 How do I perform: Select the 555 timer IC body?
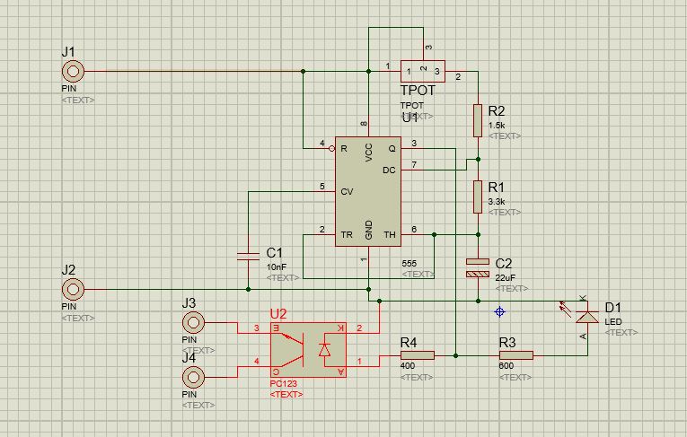coord(368,189)
